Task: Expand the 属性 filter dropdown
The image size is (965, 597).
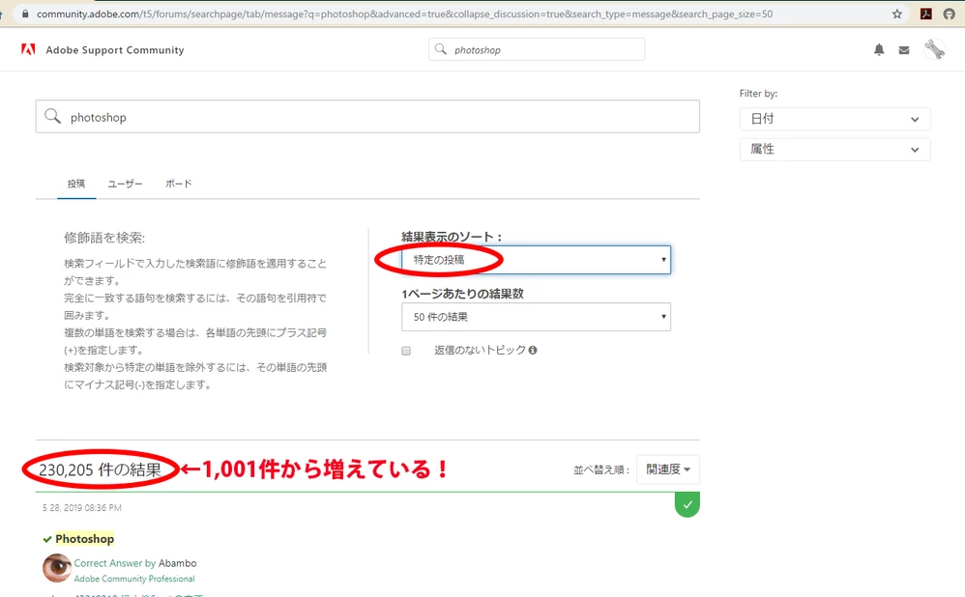Action: point(834,150)
